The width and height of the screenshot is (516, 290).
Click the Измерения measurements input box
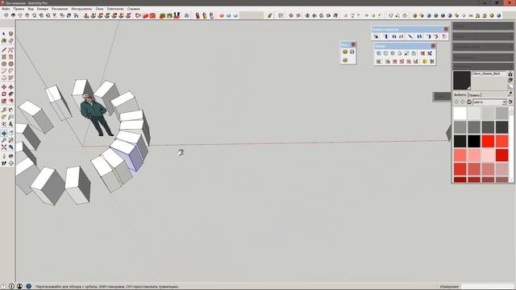(x=487, y=287)
